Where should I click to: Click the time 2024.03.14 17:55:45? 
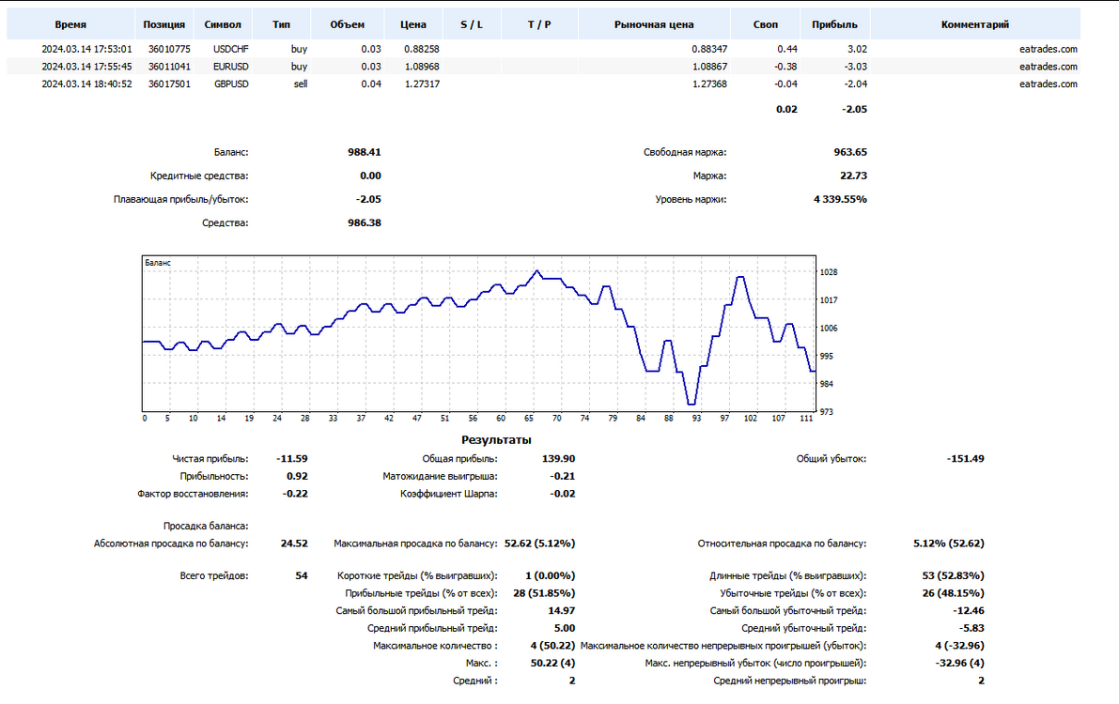coord(86,67)
